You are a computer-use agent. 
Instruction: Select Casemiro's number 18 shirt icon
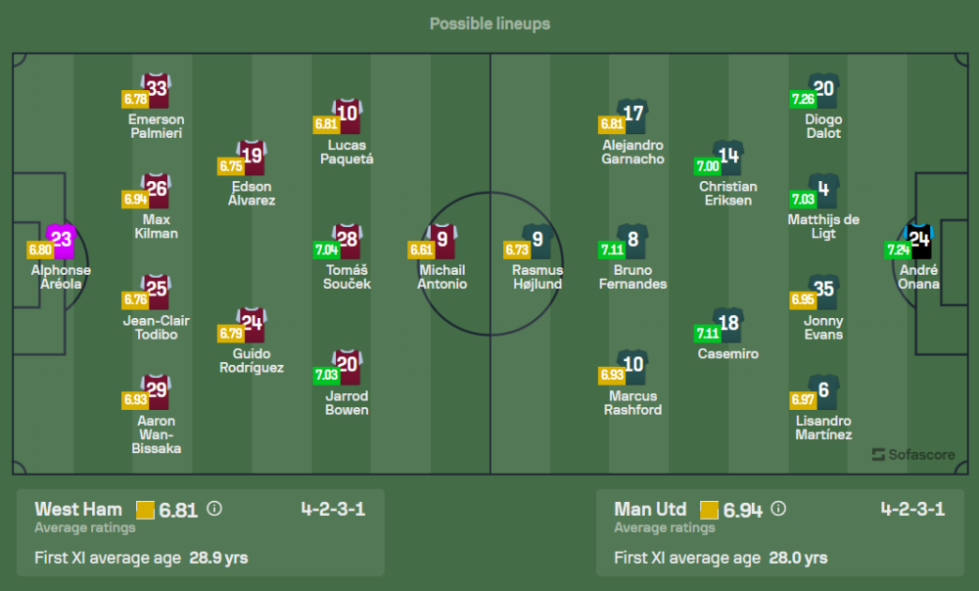pos(728,325)
